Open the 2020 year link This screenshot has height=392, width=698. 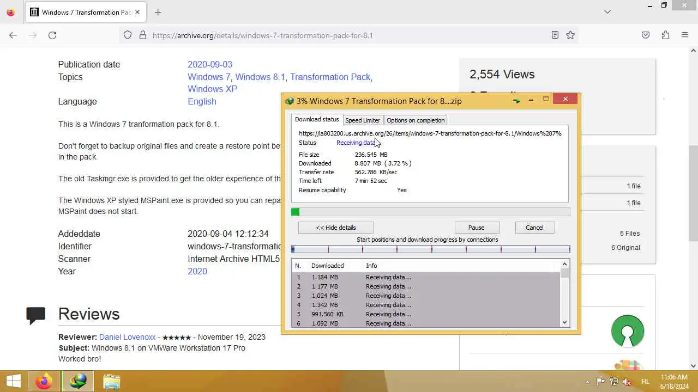[197, 271]
